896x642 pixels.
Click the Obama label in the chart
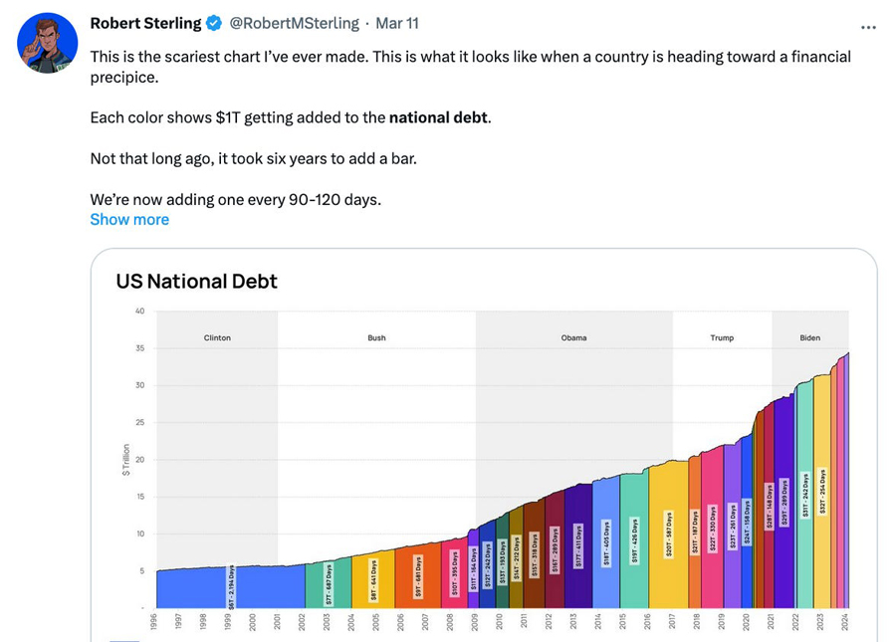pos(573,338)
